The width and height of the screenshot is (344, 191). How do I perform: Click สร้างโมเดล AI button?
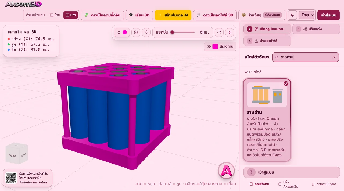173,15
